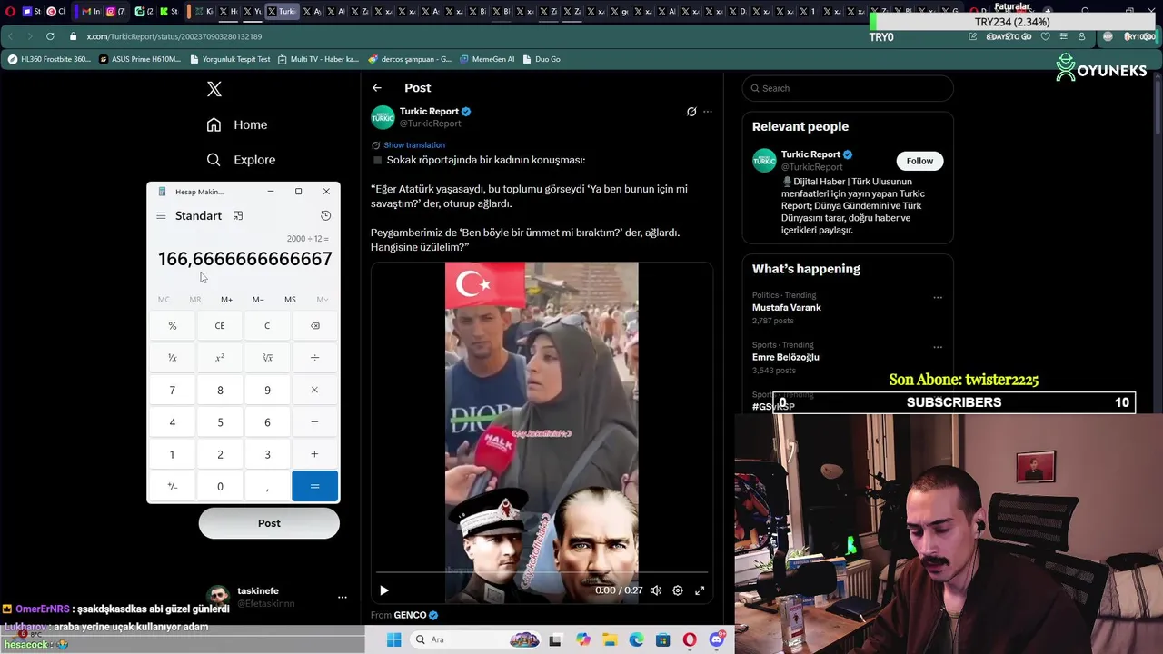
Task: Open Windows Start button
Action: [x=393, y=640]
